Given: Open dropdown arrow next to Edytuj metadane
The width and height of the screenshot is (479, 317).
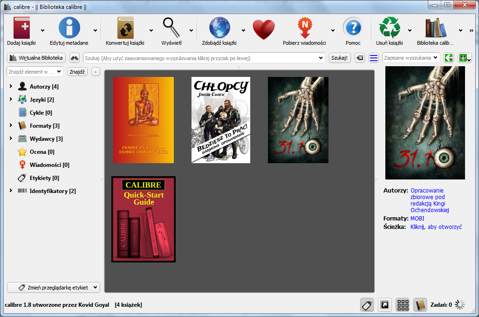Looking at the screenshot, I should click(x=96, y=30).
